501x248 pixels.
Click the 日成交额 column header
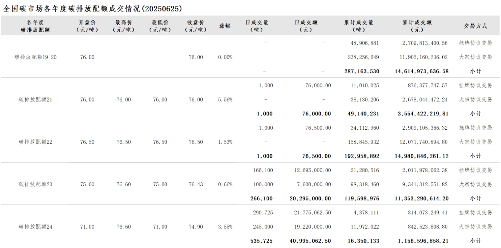(306, 26)
